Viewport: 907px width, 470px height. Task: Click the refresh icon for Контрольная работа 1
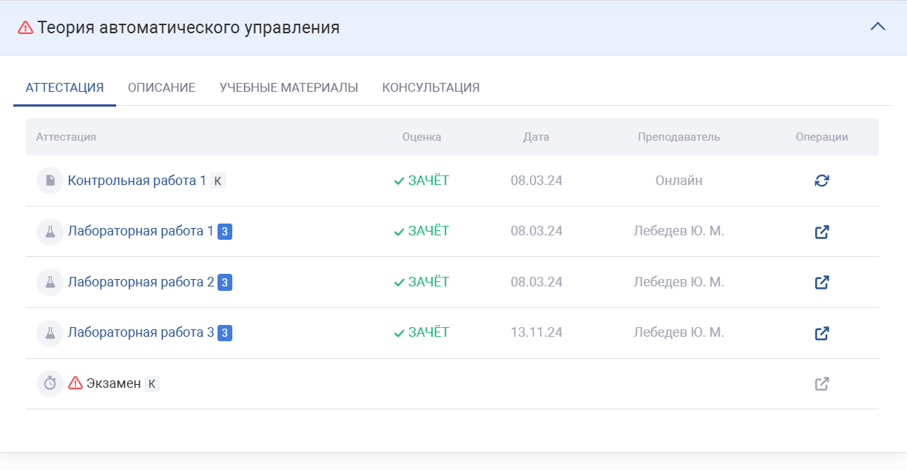tap(821, 181)
